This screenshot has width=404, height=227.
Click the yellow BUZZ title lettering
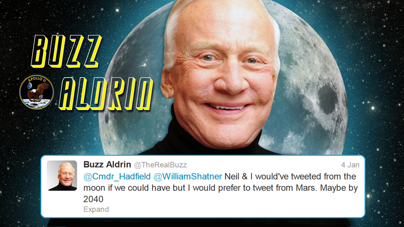pos(66,51)
